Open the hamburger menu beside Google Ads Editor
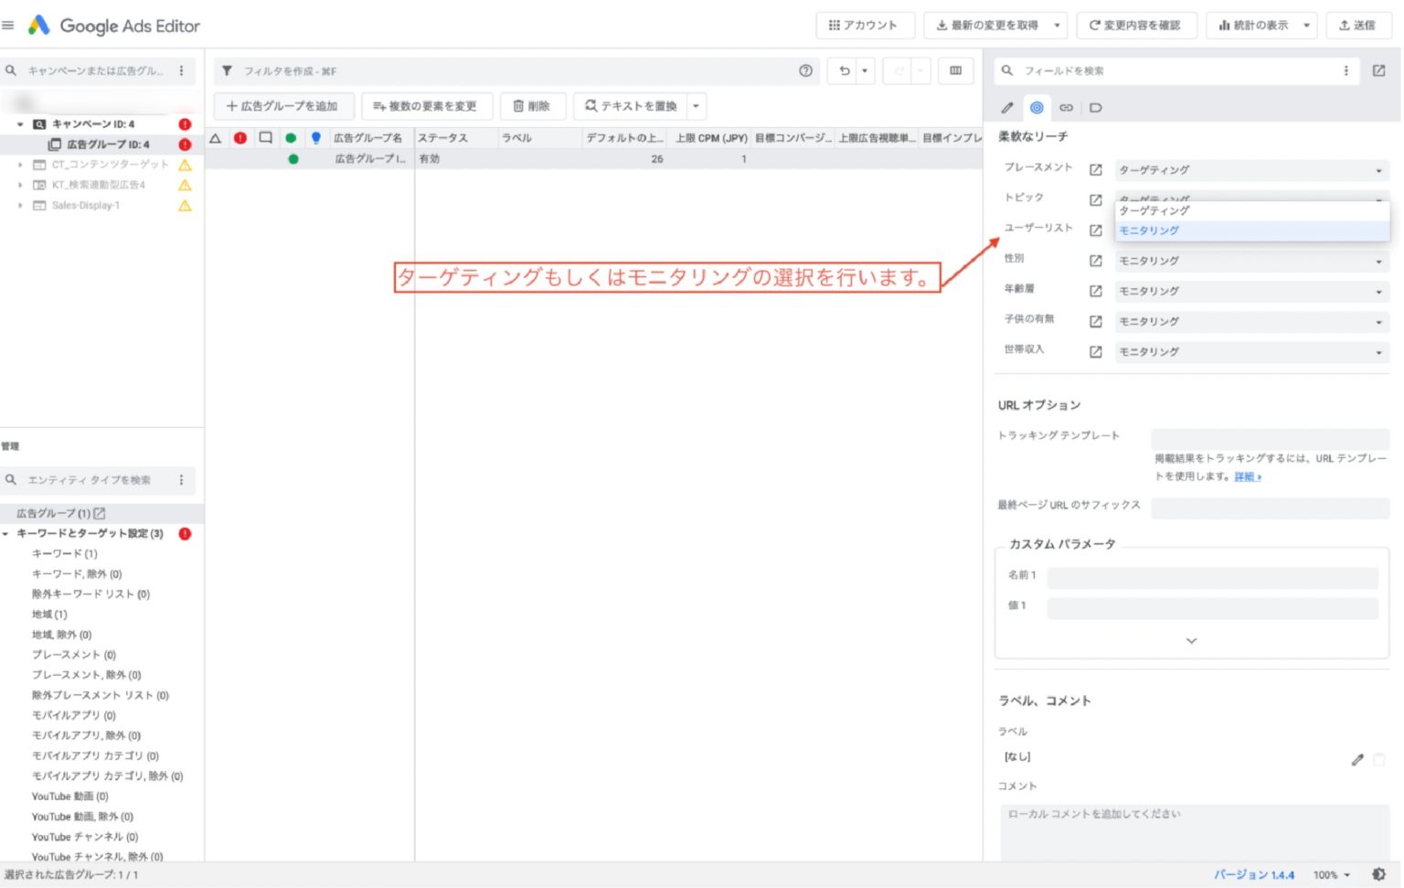 (8, 25)
